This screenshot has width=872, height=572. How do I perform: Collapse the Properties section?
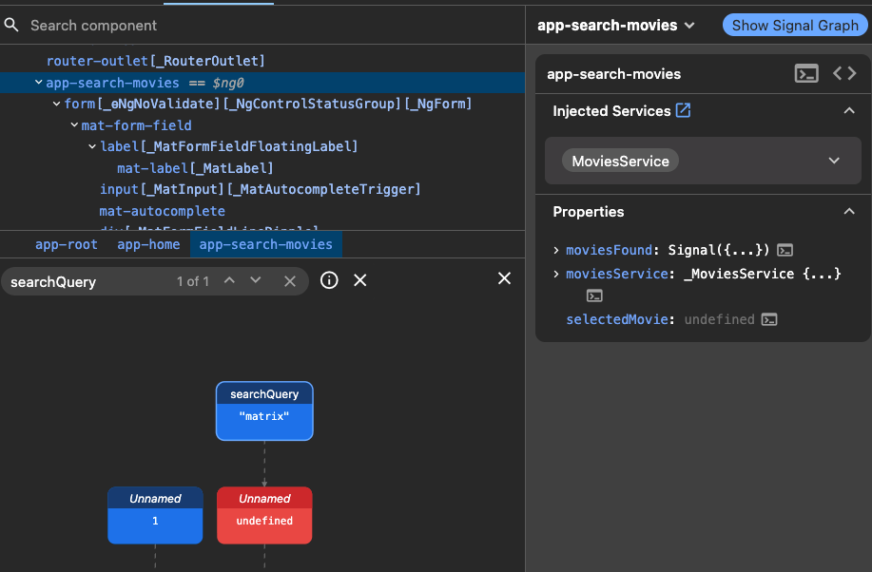[848, 211]
